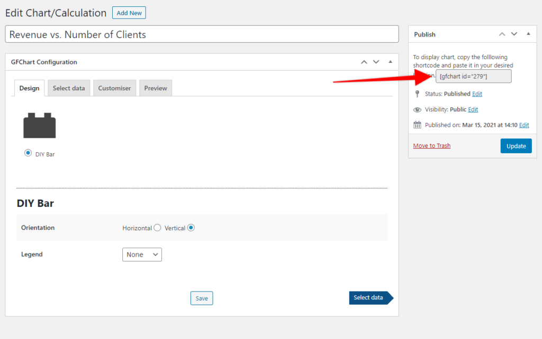The image size is (542, 339).
Task: Click the calendar icon beside Published on
Action: pyautogui.click(x=416, y=125)
